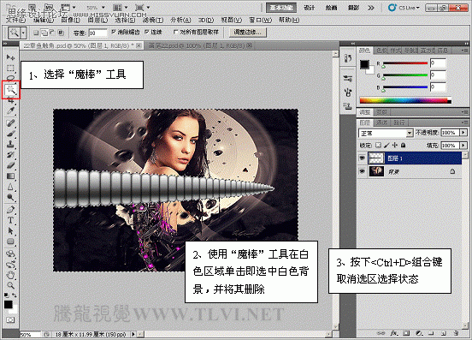Viewport: 472px width, 340px height.
Task: Open the CS Live dropdown
Action: [404, 8]
